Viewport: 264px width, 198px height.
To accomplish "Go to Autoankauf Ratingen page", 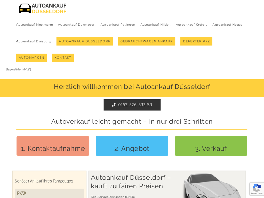I will coord(118,25).
